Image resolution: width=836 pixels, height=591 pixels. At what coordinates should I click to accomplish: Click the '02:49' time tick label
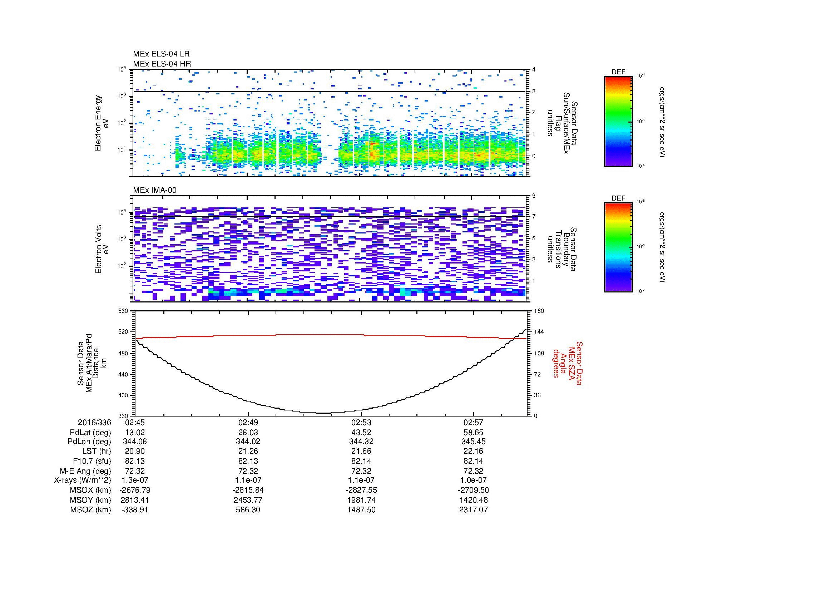tap(248, 423)
